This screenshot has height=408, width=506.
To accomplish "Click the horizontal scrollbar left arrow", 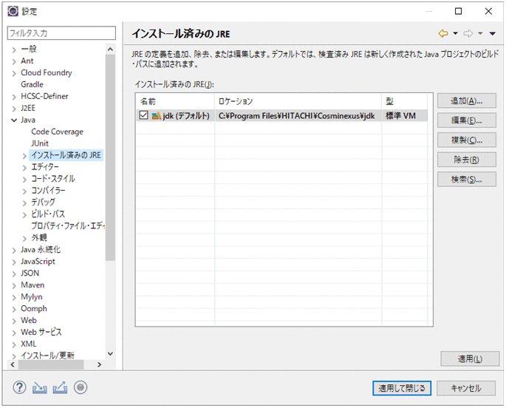I will [x=13, y=364].
